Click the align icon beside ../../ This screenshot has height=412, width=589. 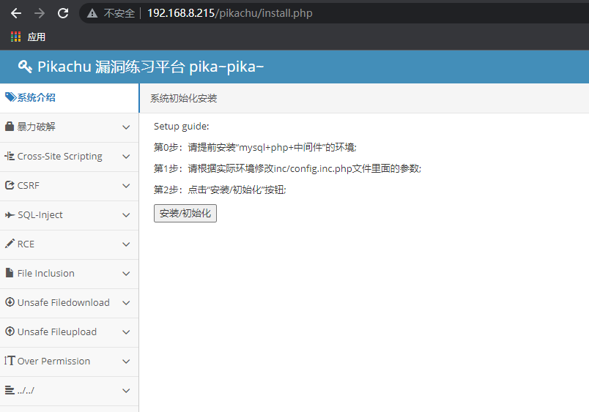(10, 390)
